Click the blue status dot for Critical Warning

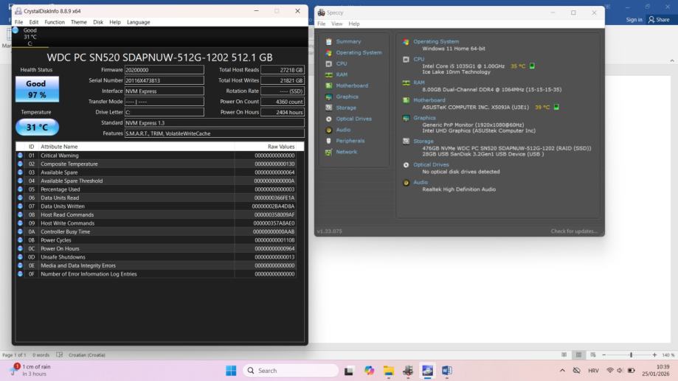(x=21, y=155)
